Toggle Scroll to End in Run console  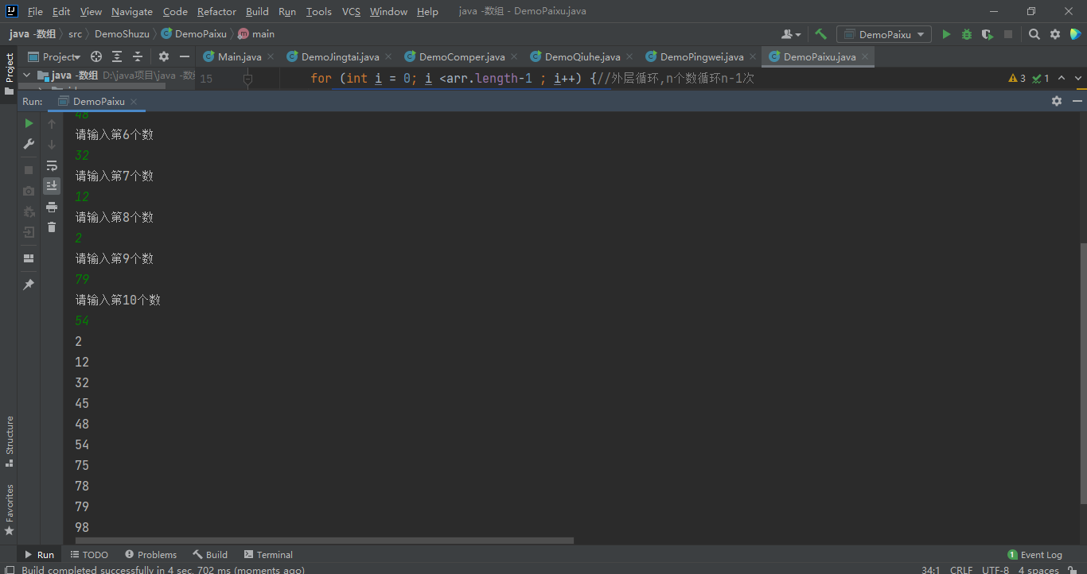[x=52, y=185]
